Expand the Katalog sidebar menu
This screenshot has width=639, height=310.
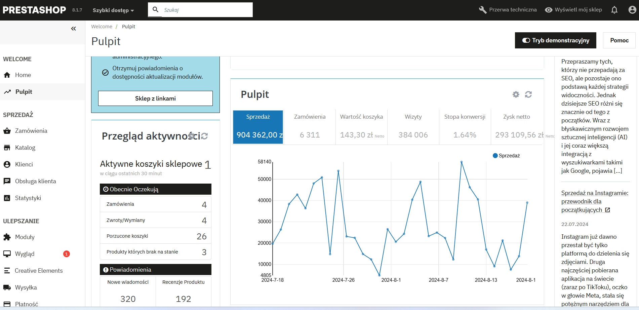[x=25, y=148]
